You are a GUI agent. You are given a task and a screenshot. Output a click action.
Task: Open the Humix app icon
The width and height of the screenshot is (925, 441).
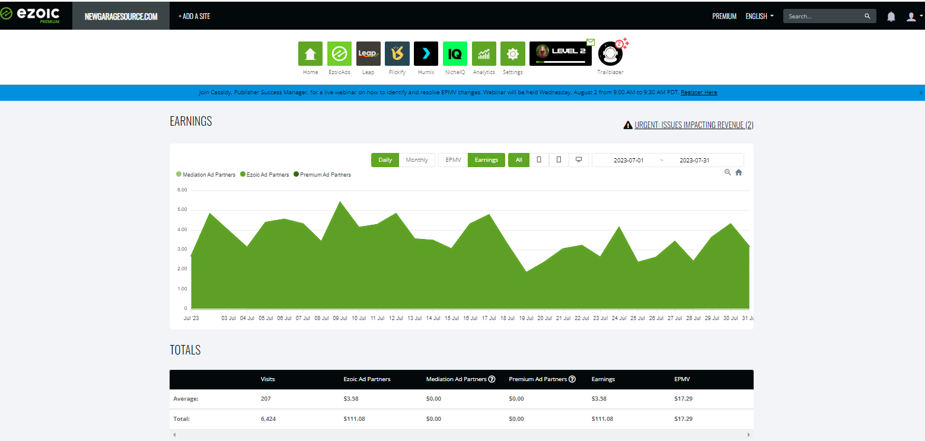(x=426, y=53)
